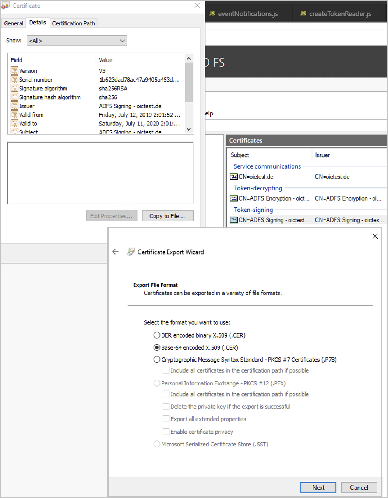Click the Issuer field icon
The width and height of the screenshot is (388, 498).
[x=15, y=106]
